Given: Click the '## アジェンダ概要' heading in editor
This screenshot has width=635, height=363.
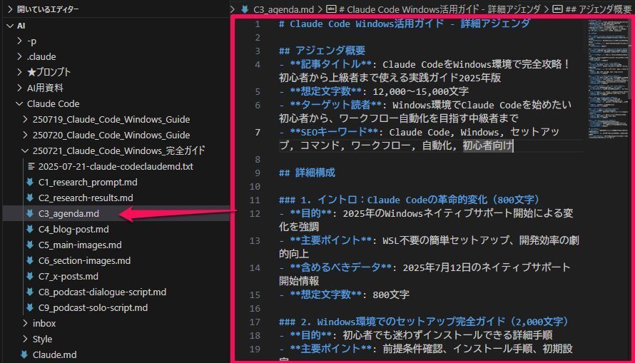Looking at the screenshot, I should (322, 51).
